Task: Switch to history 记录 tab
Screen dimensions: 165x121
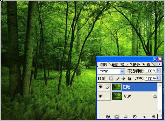Action: pos(135,64)
